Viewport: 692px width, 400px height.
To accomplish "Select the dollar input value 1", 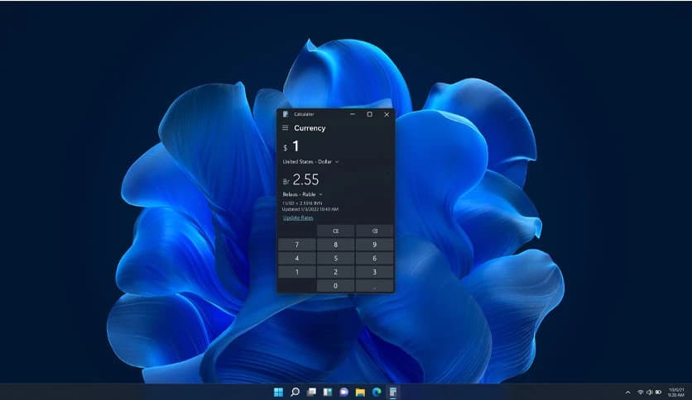I will click(296, 145).
